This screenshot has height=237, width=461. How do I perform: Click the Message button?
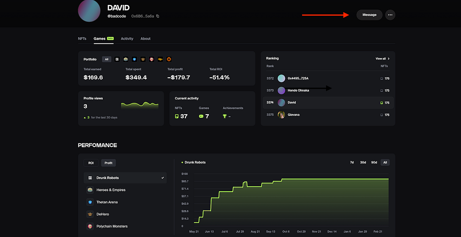point(369,15)
